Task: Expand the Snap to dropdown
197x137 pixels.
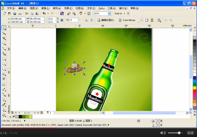Action: click(x=124, y=13)
